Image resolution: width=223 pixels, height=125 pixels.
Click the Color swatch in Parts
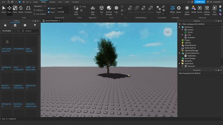coord(116,8)
